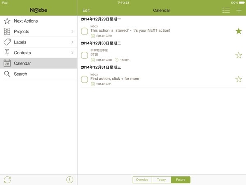Image resolution: width=246 pixels, height=185 pixels.
Task: Expand Projects chevron
Action: [72, 32]
